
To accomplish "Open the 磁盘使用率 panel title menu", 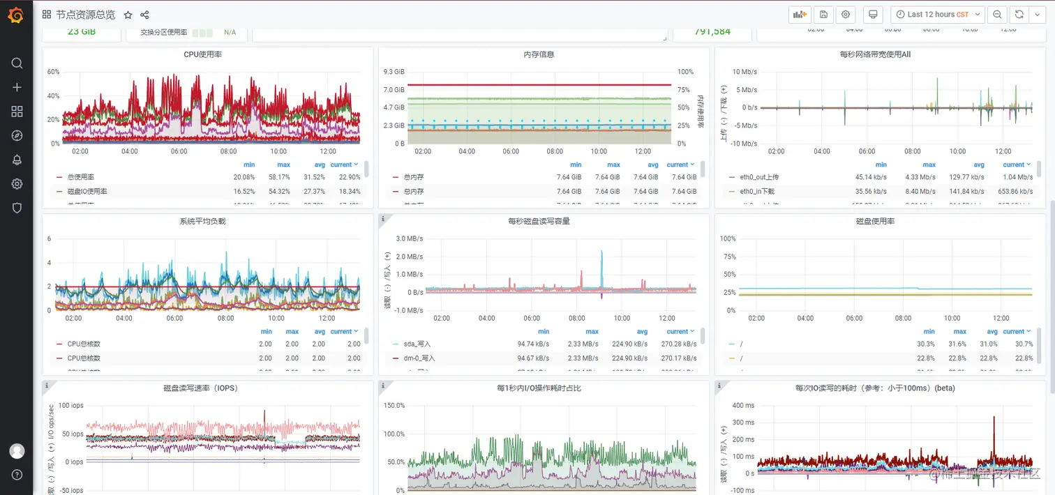I will (x=875, y=221).
